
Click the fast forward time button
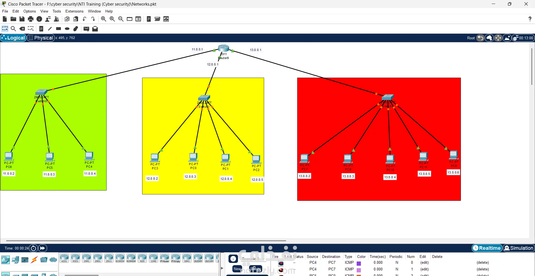[42, 248]
